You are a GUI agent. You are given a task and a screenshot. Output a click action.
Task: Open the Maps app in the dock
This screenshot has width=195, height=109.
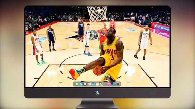(89, 84)
